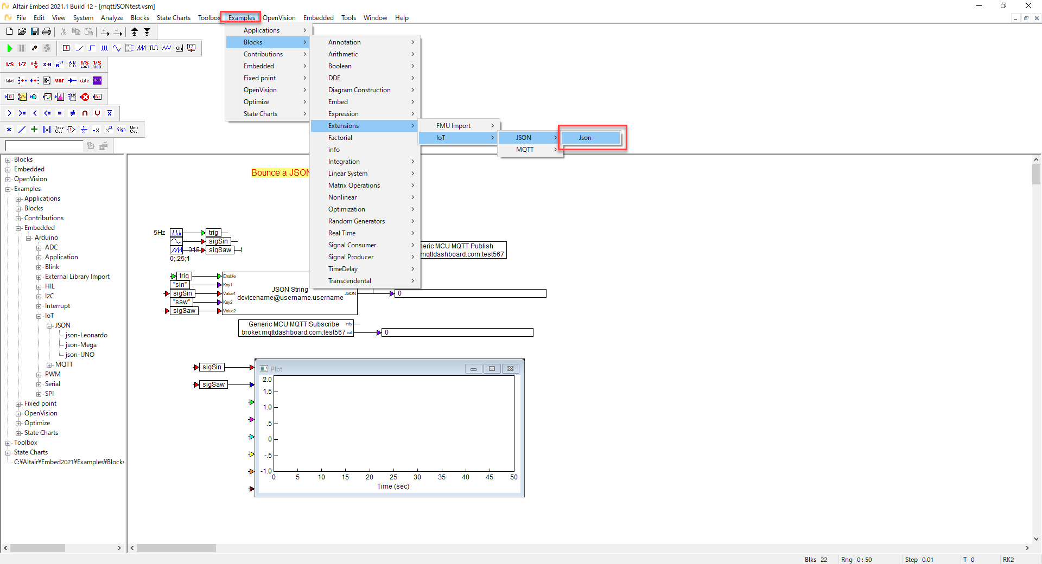1042x564 pixels.
Task: Select the sinusoid signal generator block icon
Action: pyautogui.click(x=116, y=48)
